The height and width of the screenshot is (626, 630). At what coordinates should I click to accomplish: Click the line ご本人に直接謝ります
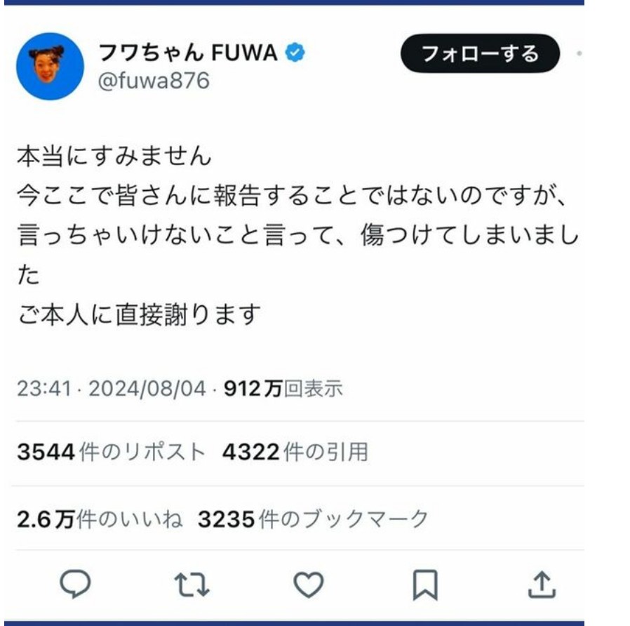point(139,314)
